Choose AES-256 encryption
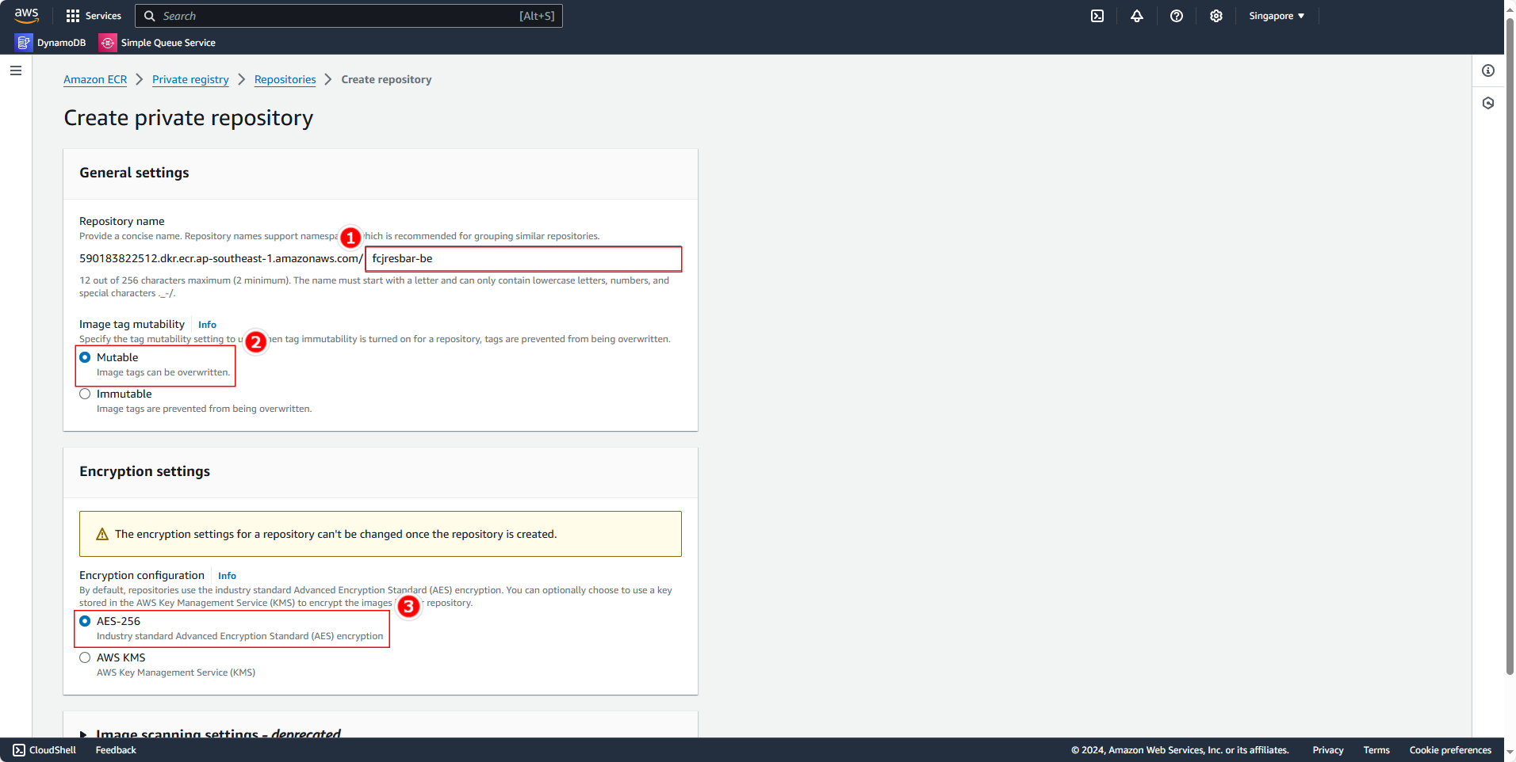Image resolution: width=1516 pixels, height=762 pixels. [85, 621]
